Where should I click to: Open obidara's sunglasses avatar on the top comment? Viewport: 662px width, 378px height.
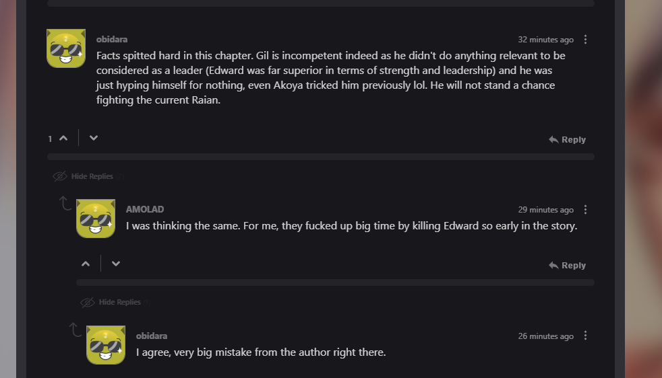(x=66, y=48)
